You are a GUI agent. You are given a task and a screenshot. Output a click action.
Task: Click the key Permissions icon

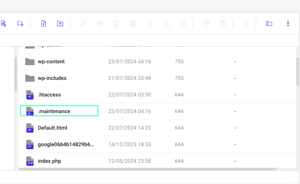pyautogui.click(x=246, y=24)
